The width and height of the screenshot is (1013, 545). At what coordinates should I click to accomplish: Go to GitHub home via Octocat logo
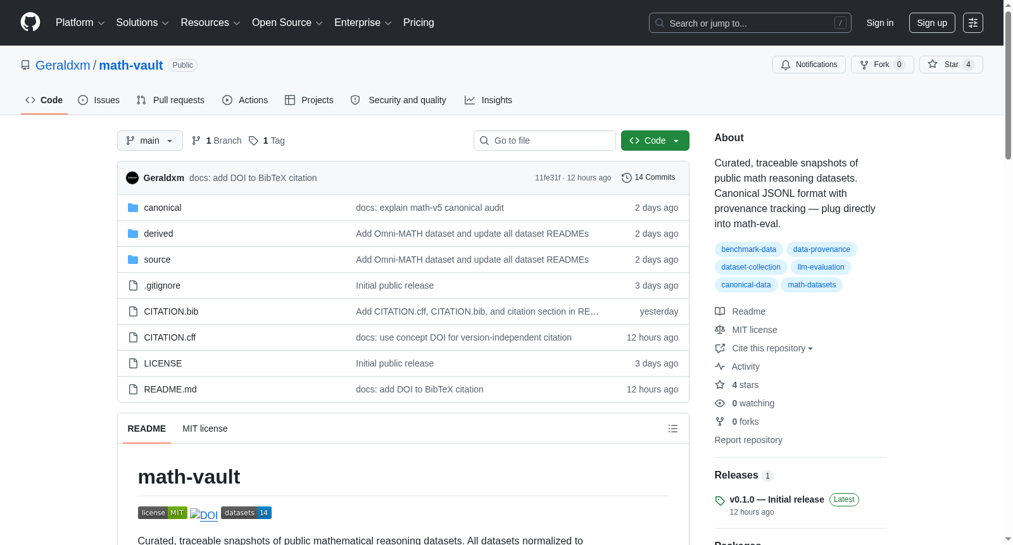coord(30,22)
